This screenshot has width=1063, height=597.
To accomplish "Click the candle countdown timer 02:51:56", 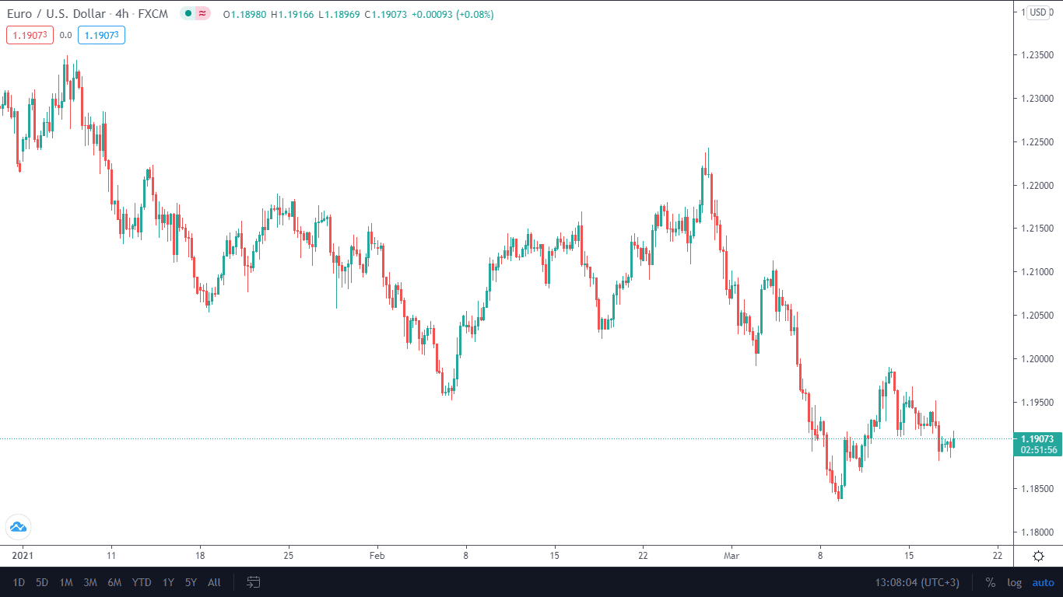I will [1038, 450].
